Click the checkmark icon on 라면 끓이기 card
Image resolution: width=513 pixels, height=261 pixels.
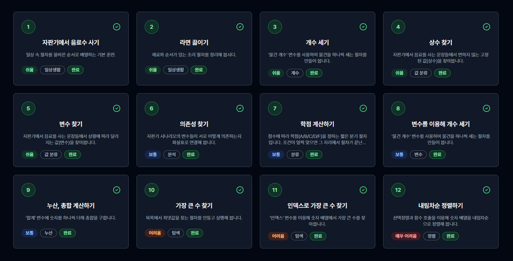(x=240, y=27)
